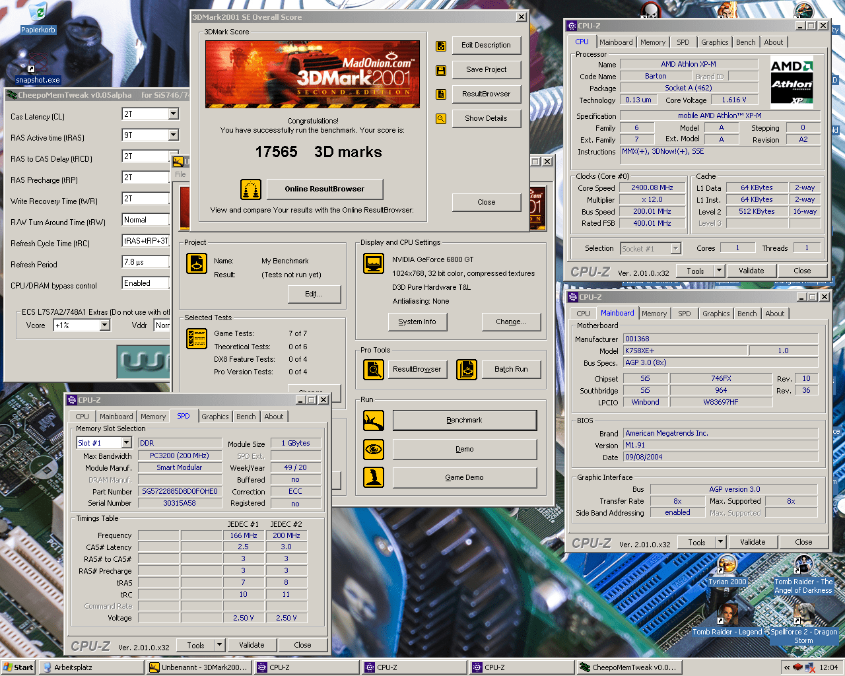The image size is (845, 676).
Task: Open the Vcore +1% dropdown
Action: [104, 325]
